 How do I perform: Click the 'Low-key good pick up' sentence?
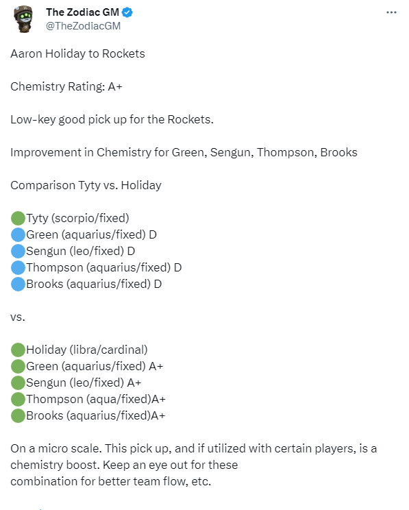112,120
